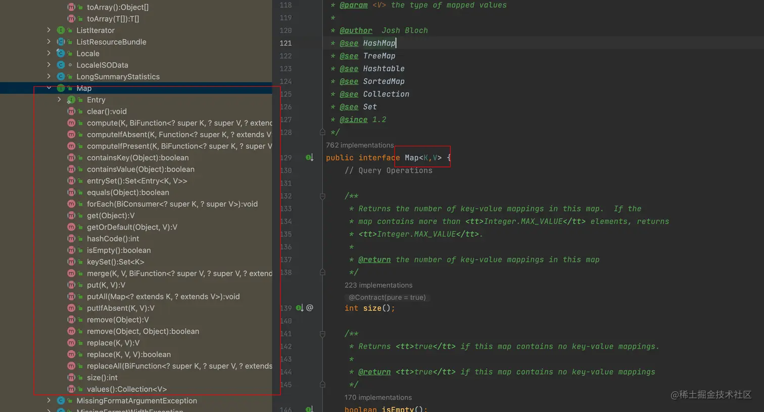Click the exception class icon for MissingFormatArgumentException
The width and height of the screenshot is (764, 412).
(61, 401)
